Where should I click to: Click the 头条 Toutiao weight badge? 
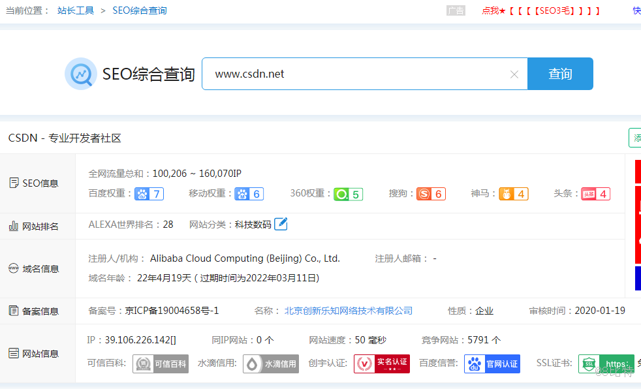(595, 193)
